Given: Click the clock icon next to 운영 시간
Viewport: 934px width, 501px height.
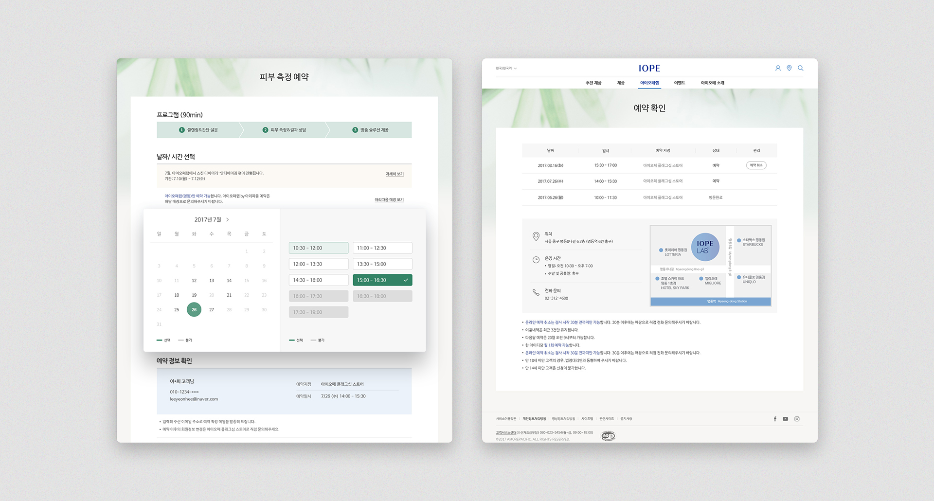Looking at the screenshot, I should 536,260.
